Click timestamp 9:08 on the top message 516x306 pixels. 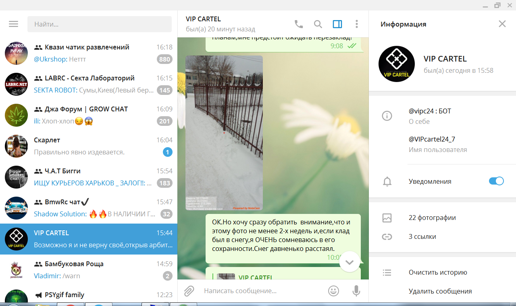[x=337, y=46]
